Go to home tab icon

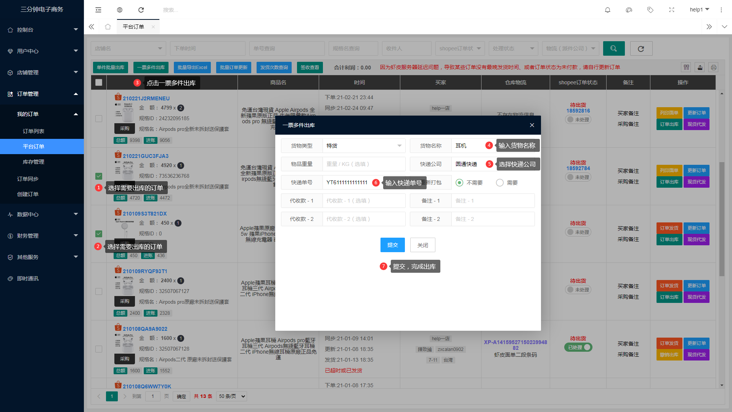pos(108,27)
